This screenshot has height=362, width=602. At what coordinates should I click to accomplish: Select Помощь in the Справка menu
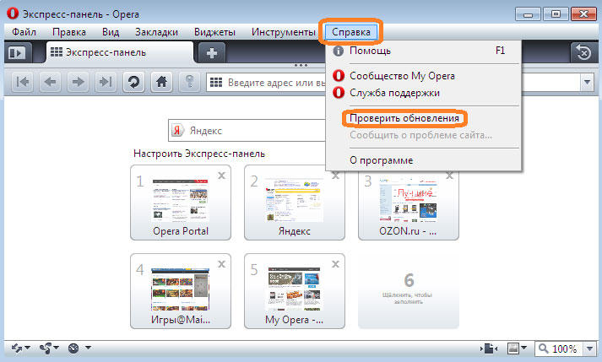tap(424, 51)
